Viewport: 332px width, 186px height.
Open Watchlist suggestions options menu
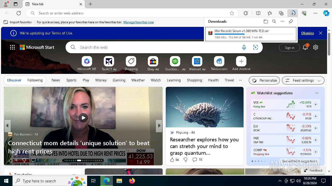[x=316, y=93]
